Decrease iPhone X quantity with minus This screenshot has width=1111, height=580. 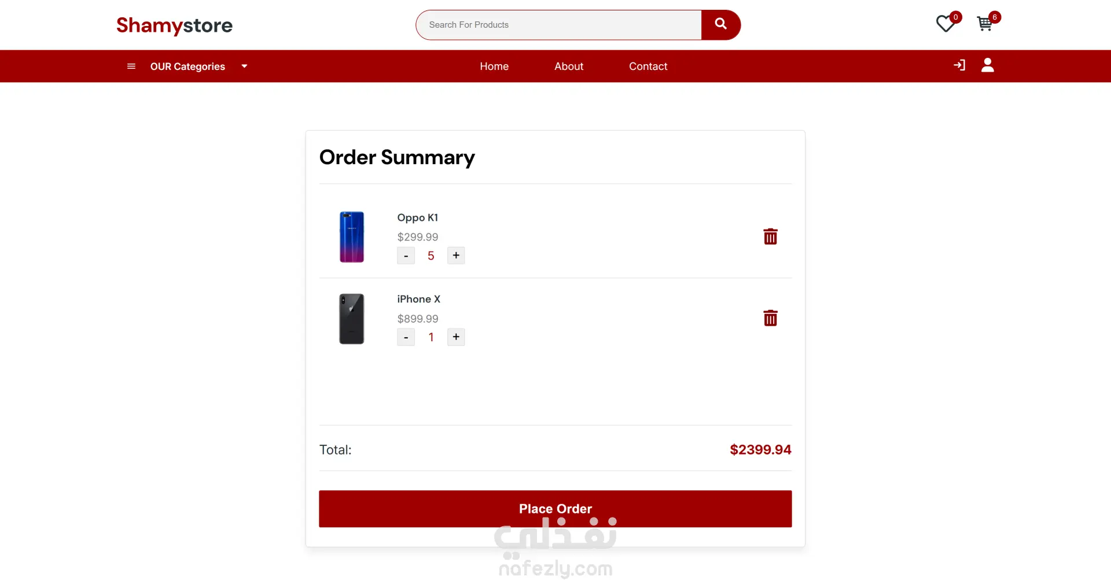(x=406, y=337)
